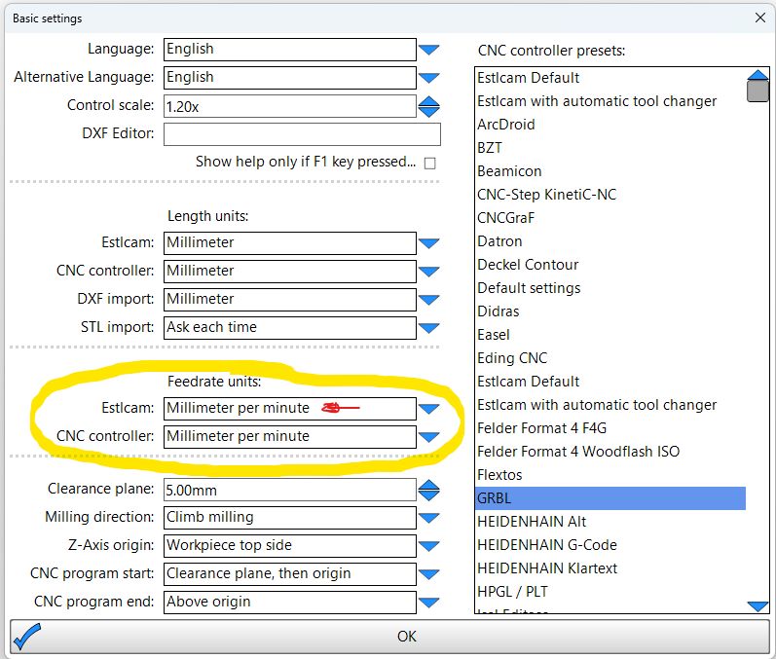Click the DXF Editor input field
This screenshot has height=659, width=776.
pos(302,134)
